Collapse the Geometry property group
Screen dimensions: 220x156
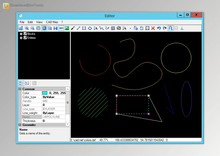[20, 125]
